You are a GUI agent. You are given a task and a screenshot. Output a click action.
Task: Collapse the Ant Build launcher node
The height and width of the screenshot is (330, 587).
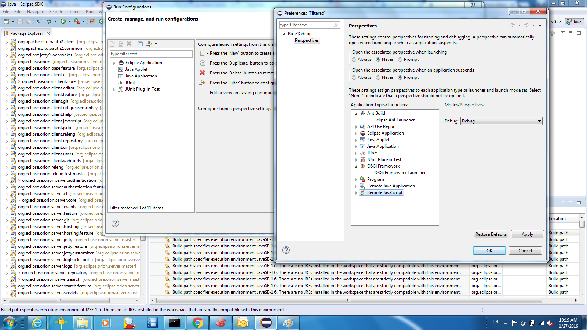(356, 113)
